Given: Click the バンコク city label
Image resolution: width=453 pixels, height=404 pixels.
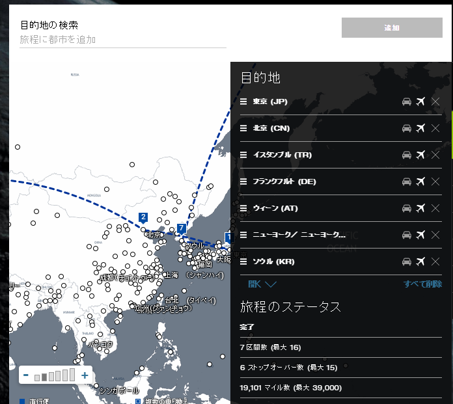Looking at the screenshot, I should coord(100,344).
